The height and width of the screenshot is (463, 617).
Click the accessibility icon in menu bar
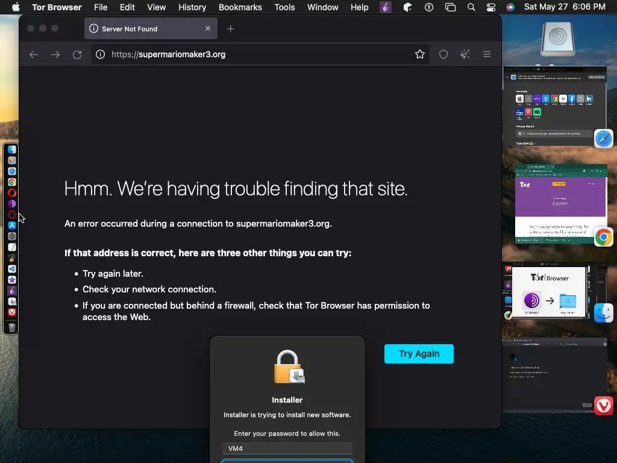429,7
